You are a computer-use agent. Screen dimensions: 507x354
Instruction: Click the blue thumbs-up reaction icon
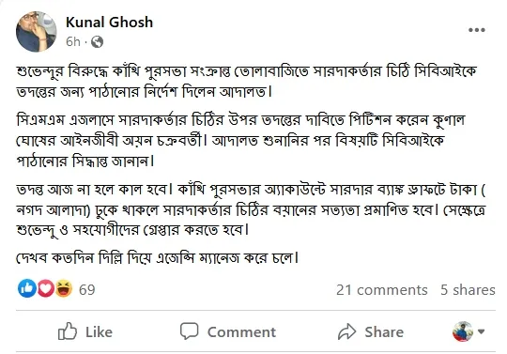click(27, 288)
